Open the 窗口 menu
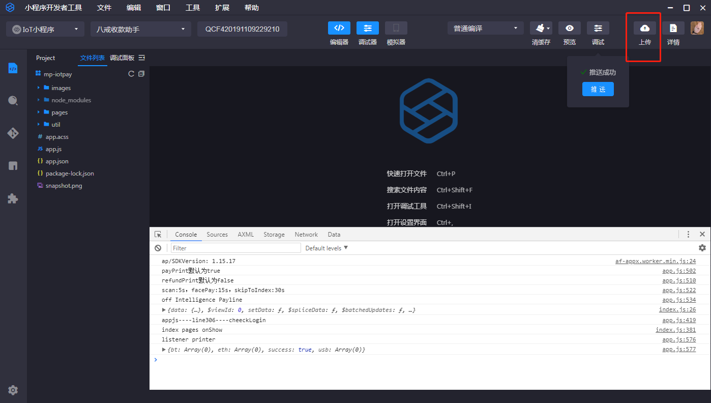Viewport: 711px width, 403px height. 163,8
